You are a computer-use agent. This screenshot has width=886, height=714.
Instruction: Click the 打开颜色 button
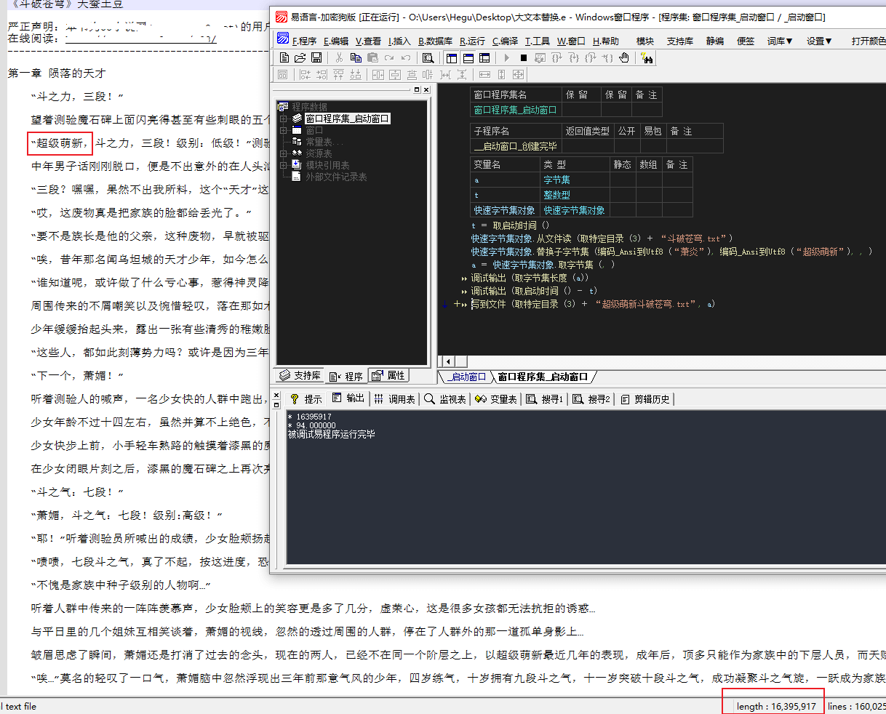click(x=868, y=41)
